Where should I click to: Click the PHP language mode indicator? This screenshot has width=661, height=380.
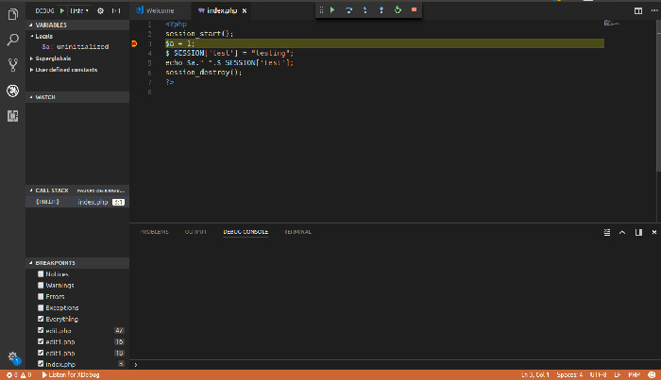point(632,374)
